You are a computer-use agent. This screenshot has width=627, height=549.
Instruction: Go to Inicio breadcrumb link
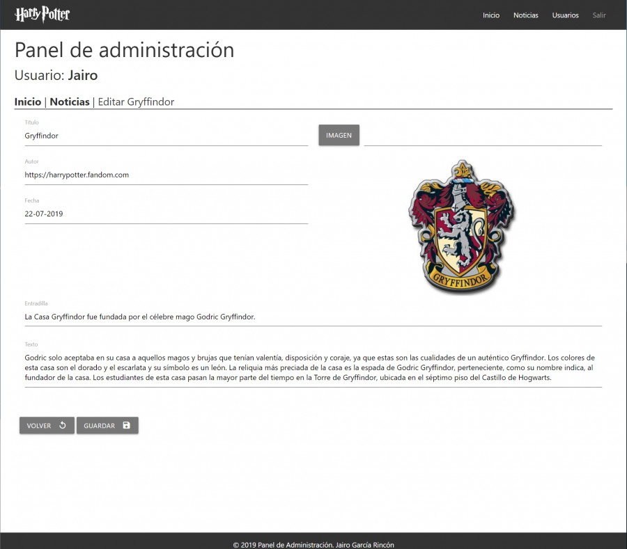click(28, 102)
